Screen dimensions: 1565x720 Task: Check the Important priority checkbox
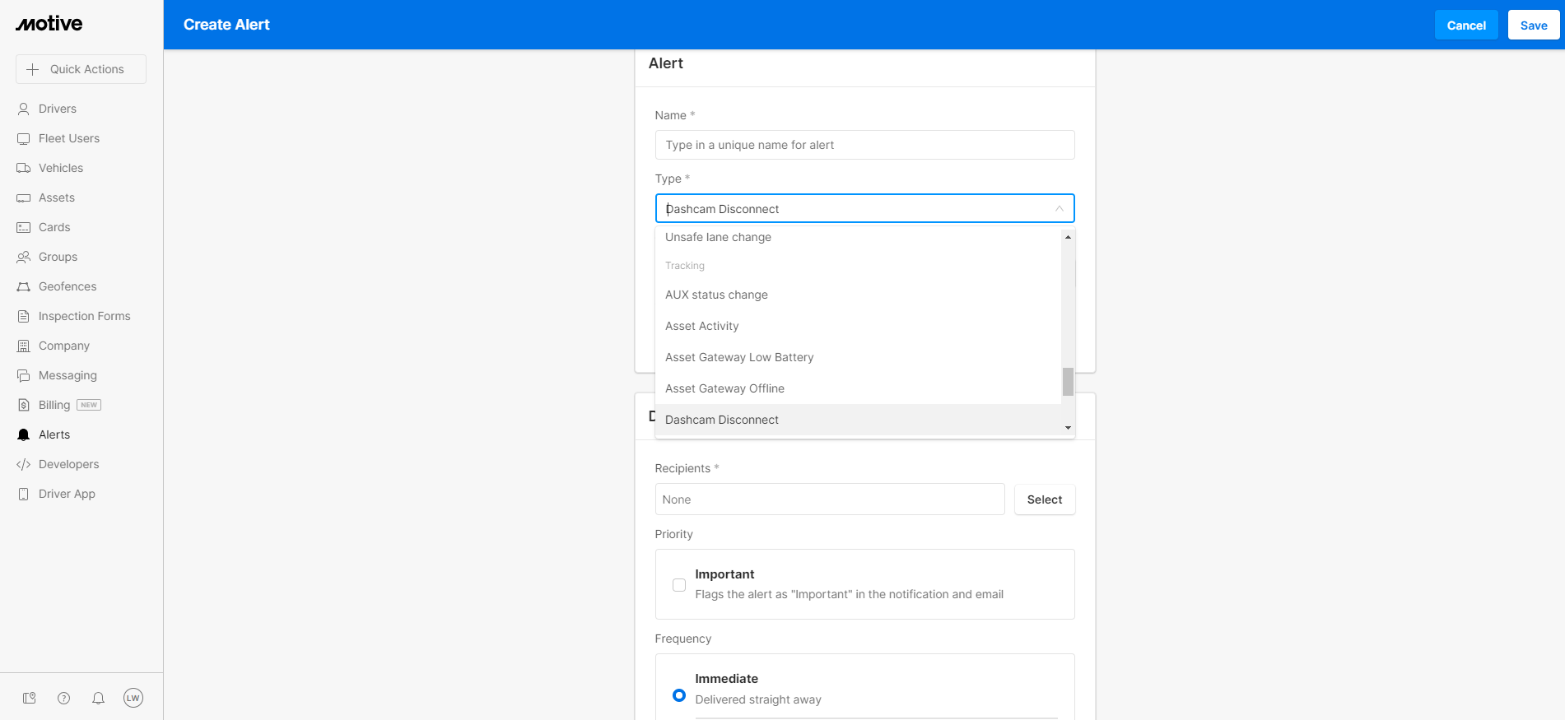(x=679, y=585)
